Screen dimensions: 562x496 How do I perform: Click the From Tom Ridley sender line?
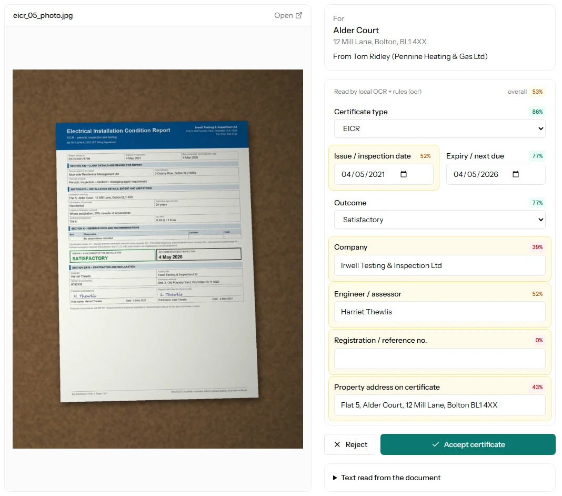410,57
